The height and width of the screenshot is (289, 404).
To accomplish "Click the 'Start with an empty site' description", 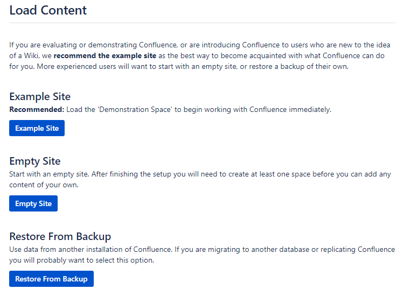I will 200,179.
